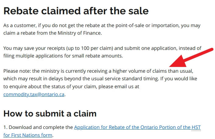Click the 'for First Nations form' link text
Image resolution: width=215 pixels, height=139 pixels.
[28, 135]
